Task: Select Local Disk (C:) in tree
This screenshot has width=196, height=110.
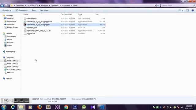Action: [x=13, y=61]
